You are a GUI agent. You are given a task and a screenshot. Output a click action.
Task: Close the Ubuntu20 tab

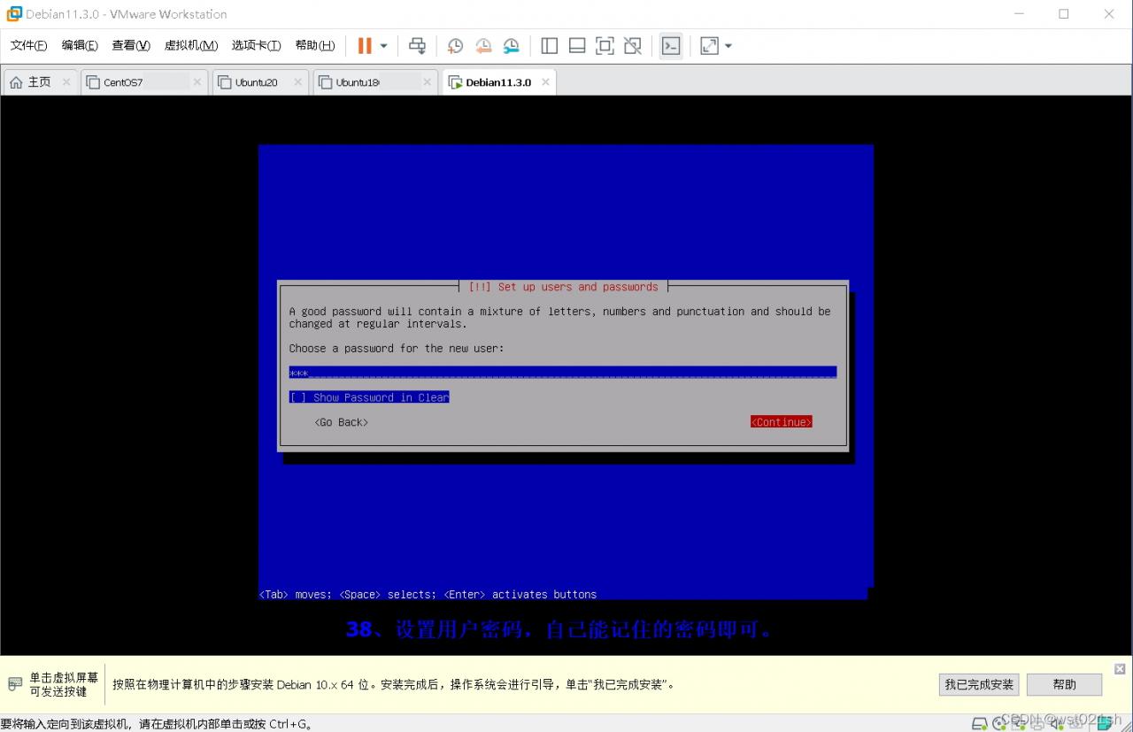298,82
